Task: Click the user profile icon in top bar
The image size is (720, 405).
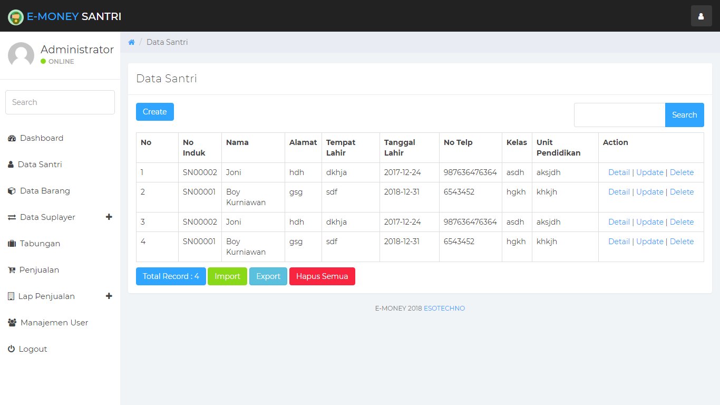Action: (x=701, y=16)
